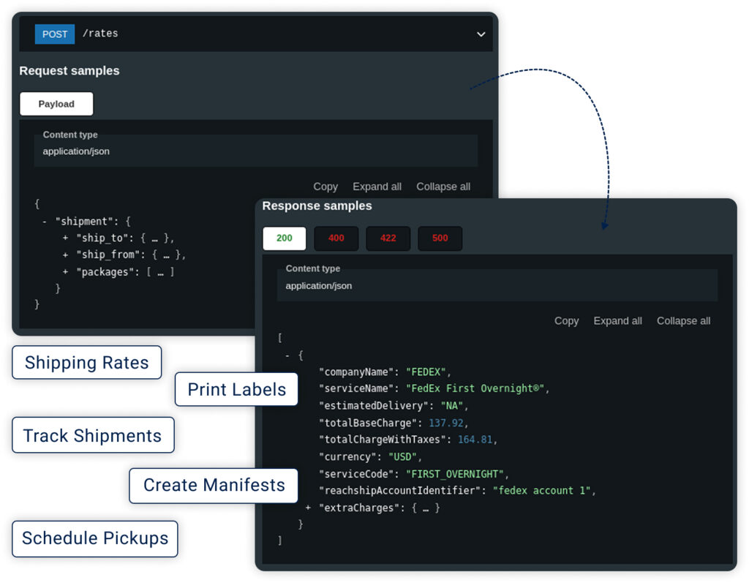Expand all in the request sample

coord(377,187)
